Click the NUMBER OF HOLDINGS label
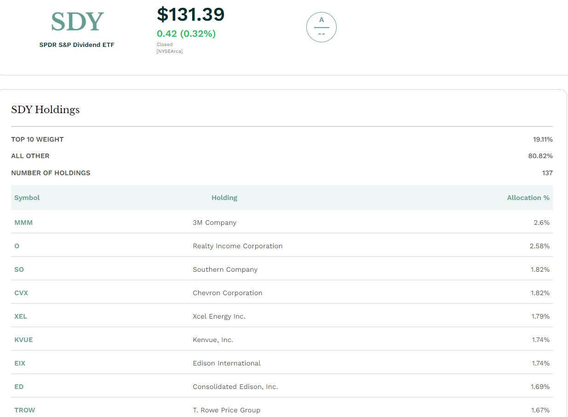The image size is (568, 417). (x=51, y=173)
